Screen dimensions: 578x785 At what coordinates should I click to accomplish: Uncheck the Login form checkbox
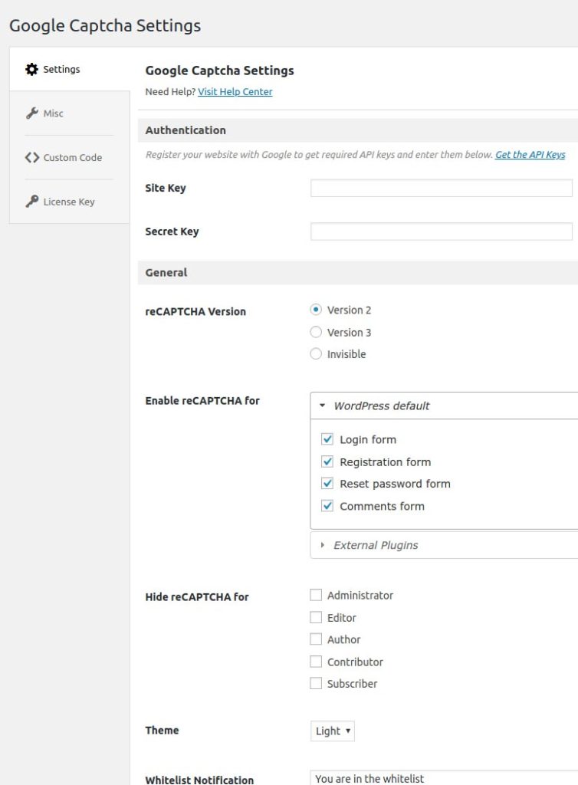(x=327, y=439)
